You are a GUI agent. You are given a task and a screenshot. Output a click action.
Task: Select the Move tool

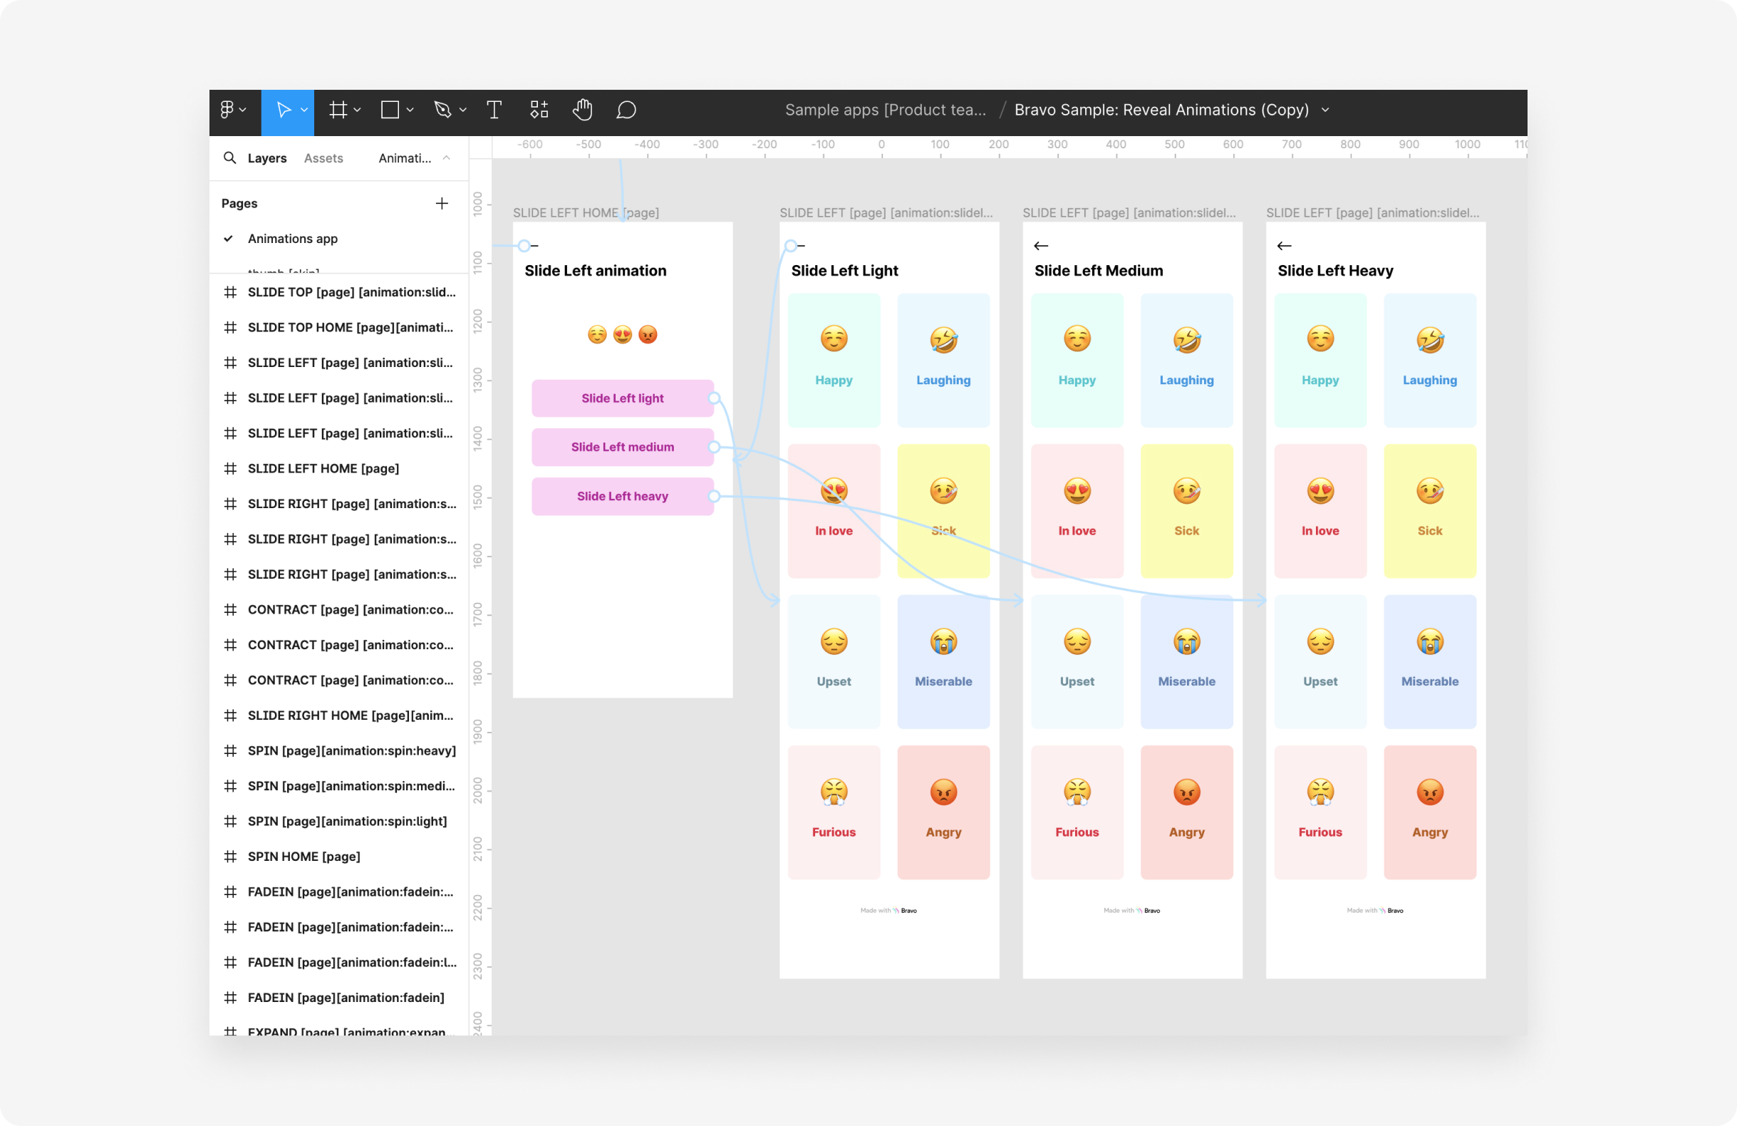click(283, 110)
